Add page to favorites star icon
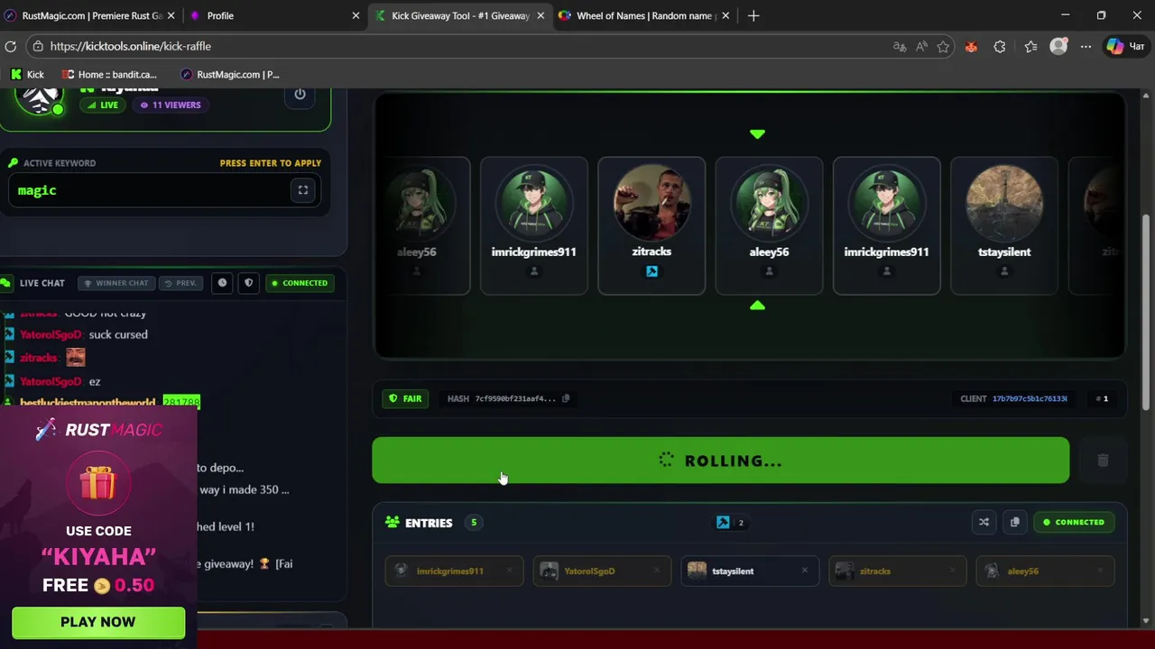The image size is (1155, 649). pos(943,47)
